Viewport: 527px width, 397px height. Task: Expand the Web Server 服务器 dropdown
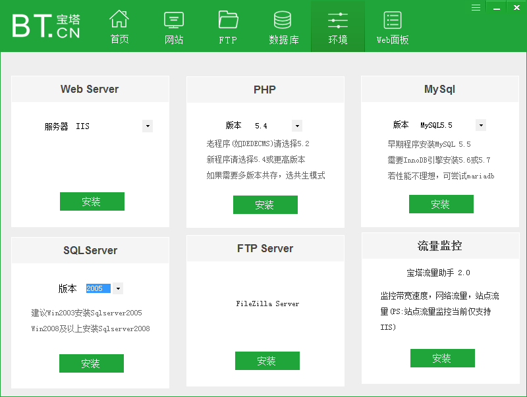point(148,126)
